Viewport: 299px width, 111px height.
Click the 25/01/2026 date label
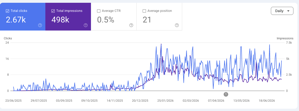[165, 101]
